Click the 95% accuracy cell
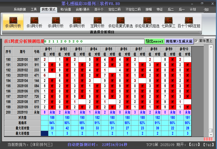217x149 pixels. point(82,123)
